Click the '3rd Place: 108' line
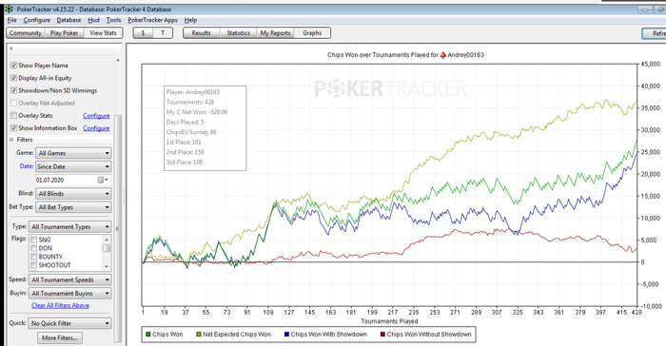 click(185, 162)
